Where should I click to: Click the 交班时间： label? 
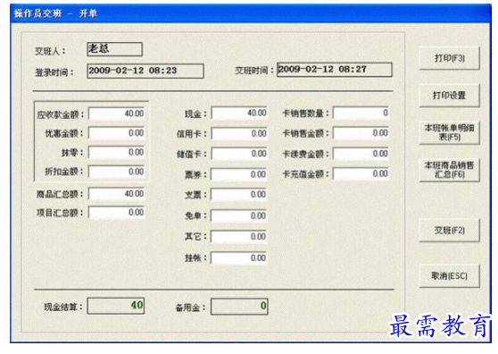(x=254, y=71)
